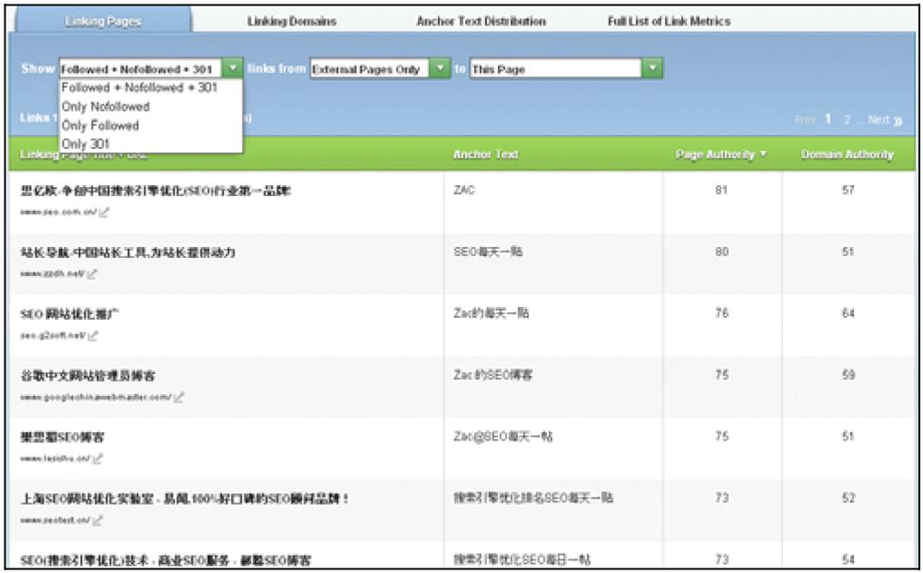
Task: Click the anchor text "Zac的SEO博客"
Action: pyautogui.click(x=492, y=375)
